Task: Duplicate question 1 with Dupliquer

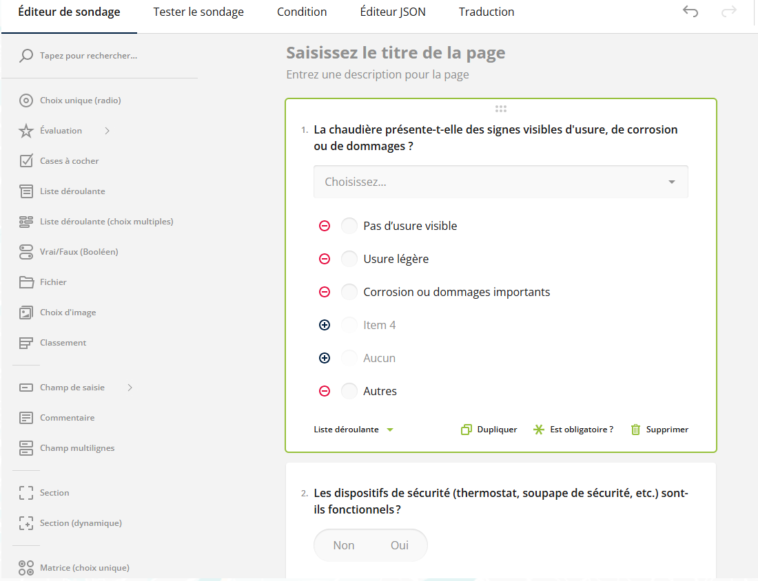Action: (x=489, y=430)
